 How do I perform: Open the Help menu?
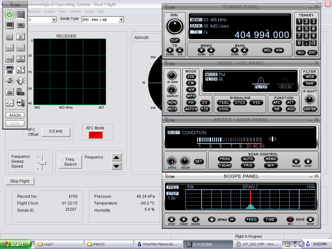pyautogui.click(x=101, y=11)
